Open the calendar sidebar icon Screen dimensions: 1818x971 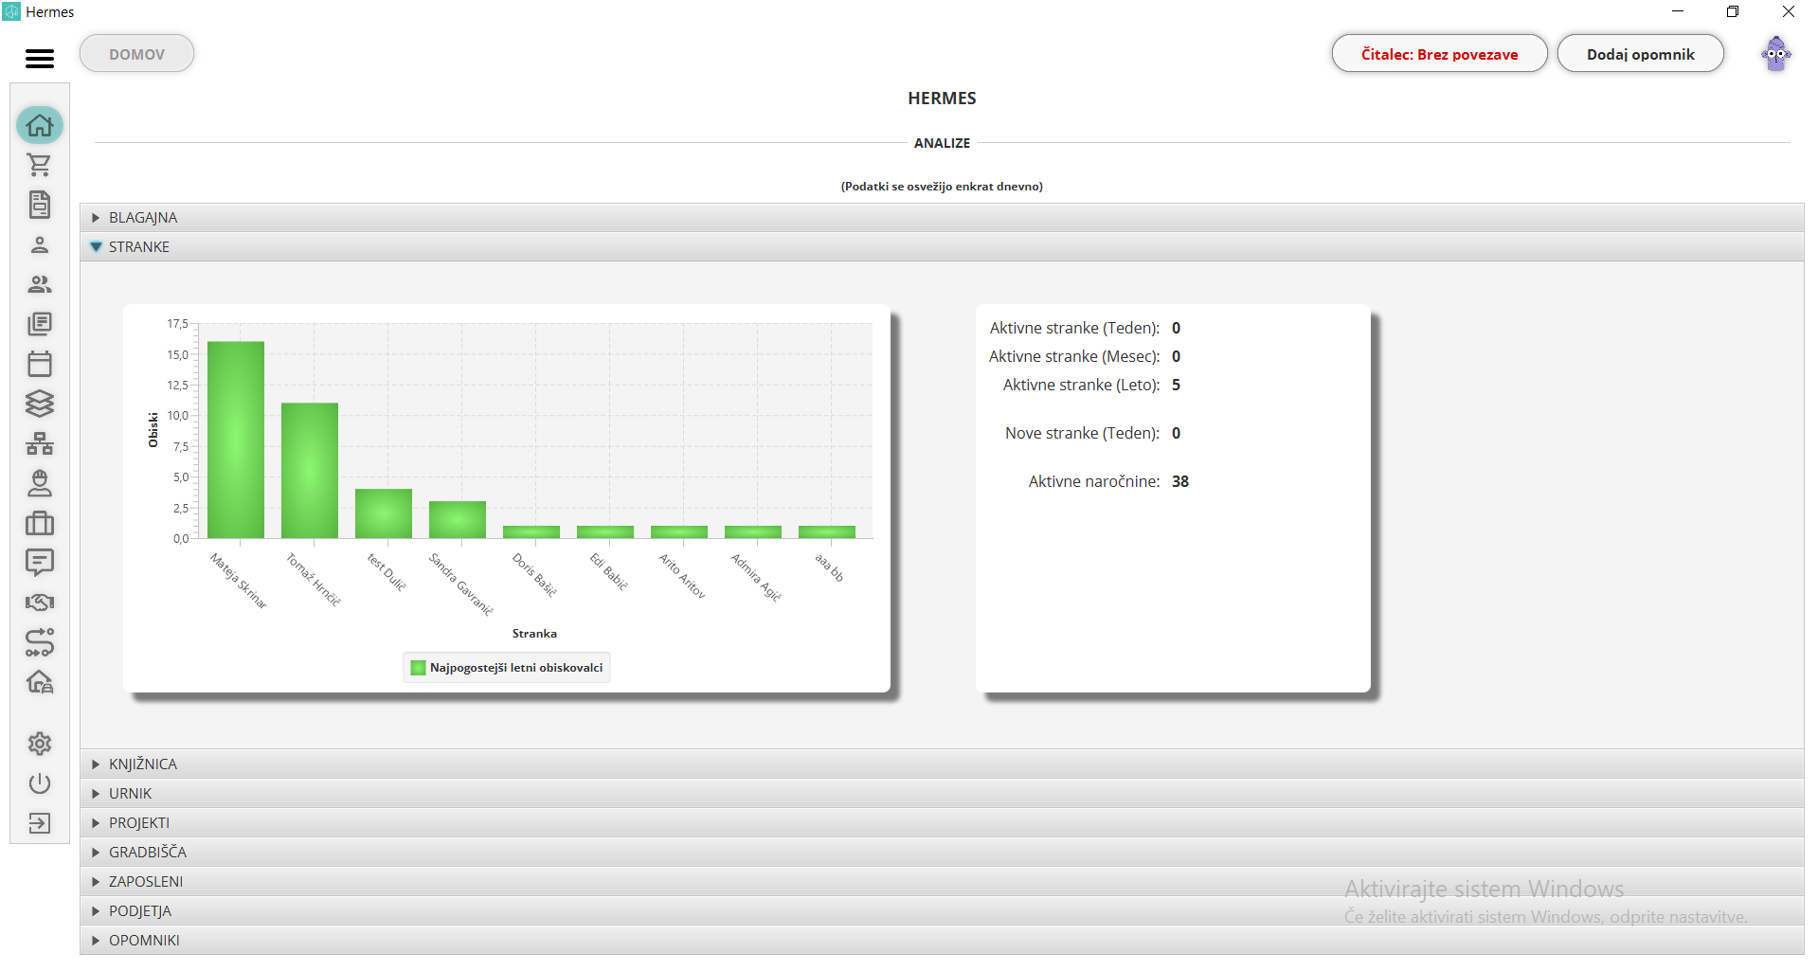40,364
